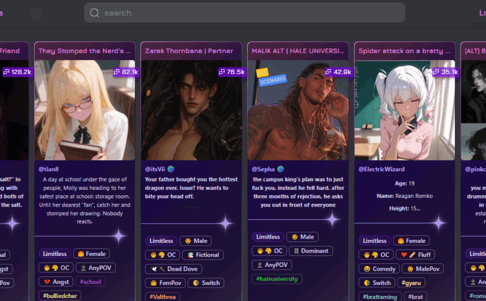Click the ALT SCENARIO sticker on Malik card
The height and width of the screenshot is (301, 486).
pyautogui.click(x=271, y=77)
